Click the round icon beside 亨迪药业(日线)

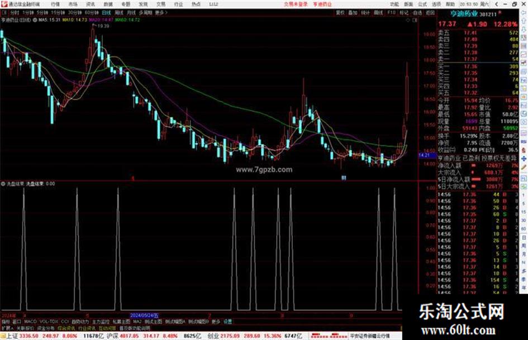click(x=35, y=20)
